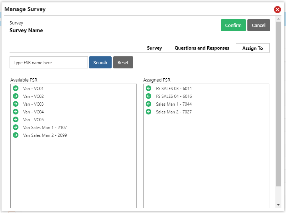
Task: Assign Van - VC05 with right-arrow icon
Action: [x=16, y=119]
